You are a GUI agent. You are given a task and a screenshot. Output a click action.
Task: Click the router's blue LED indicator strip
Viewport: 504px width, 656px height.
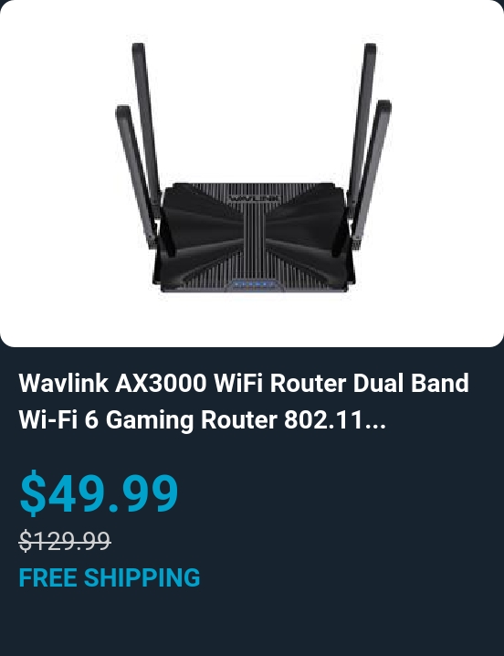point(254,285)
